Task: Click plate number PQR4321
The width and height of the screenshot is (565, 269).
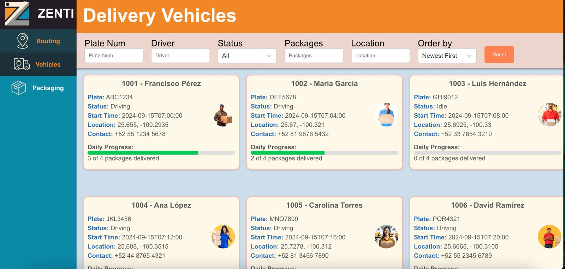Action: pyautogui.click(x=446, y=219)
